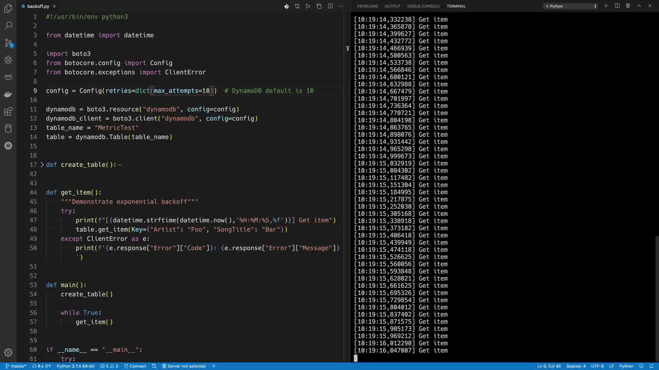Image resolution: width=659 pixels, height=370 pixels.
Task: Open Source Control view with badge
Action: coord(8,43)
